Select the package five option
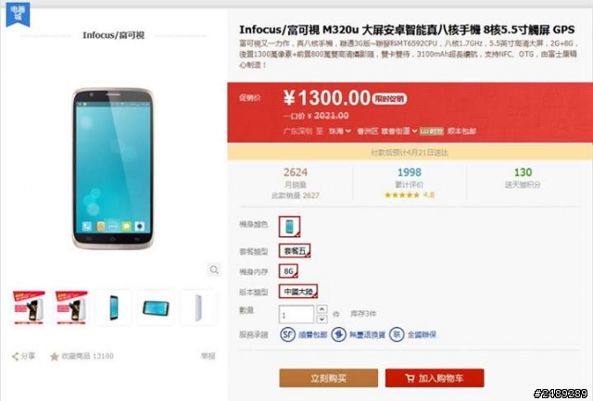The width and height of the screenshot is (593, 401). 295,251
